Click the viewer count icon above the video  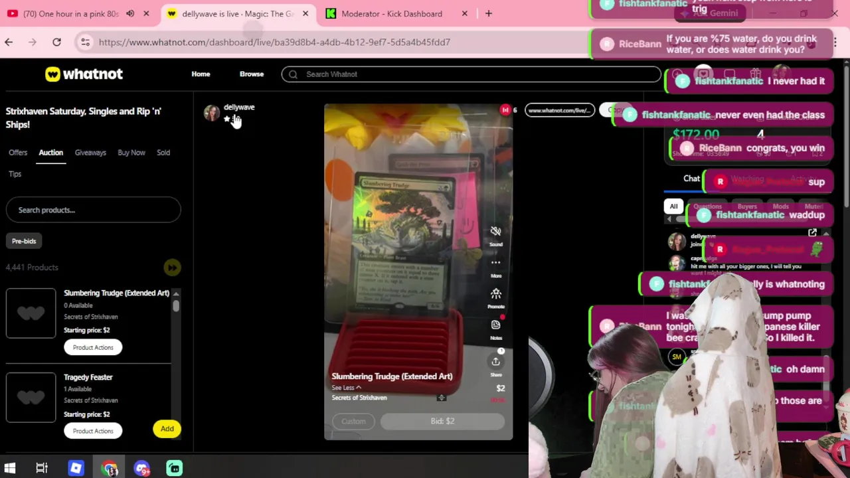[505, 110]
